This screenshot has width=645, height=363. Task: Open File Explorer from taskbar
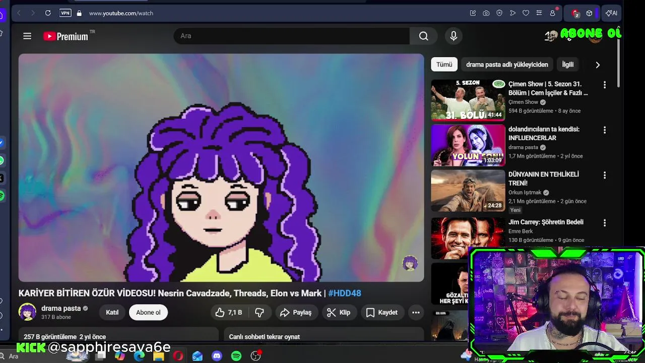(158, 356)
